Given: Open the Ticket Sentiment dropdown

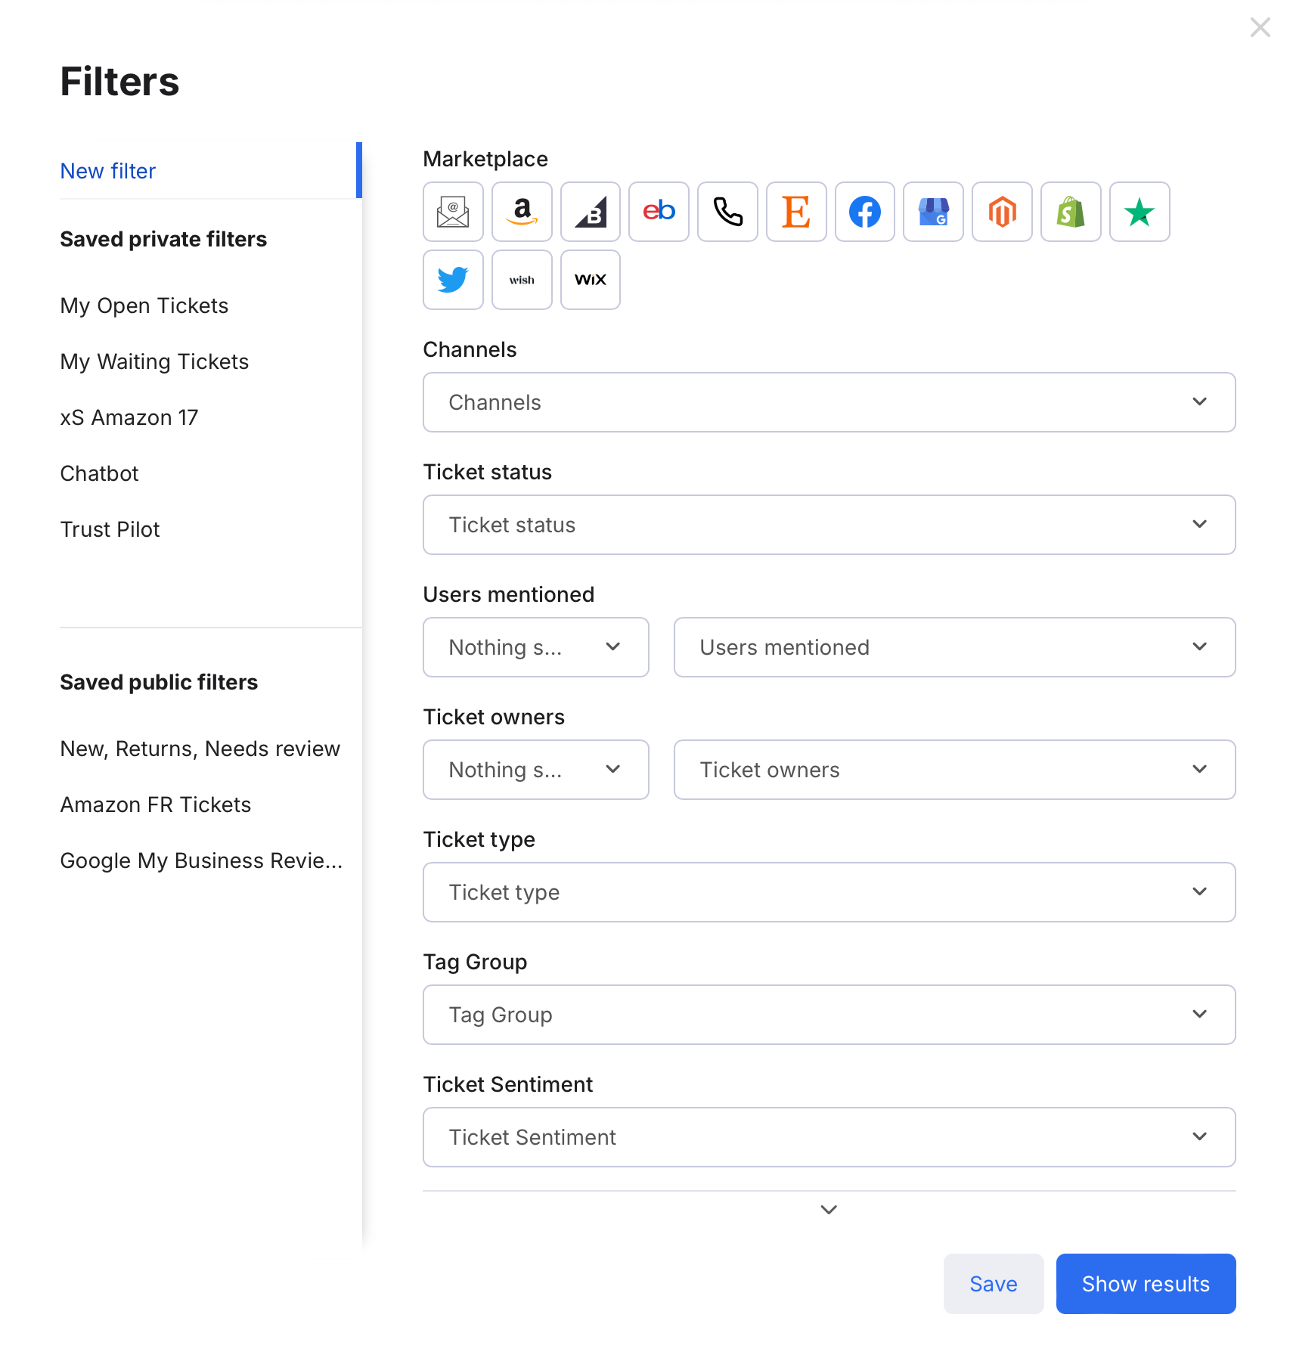Looking at the screenshot, I should click(x=829, y=1137).
